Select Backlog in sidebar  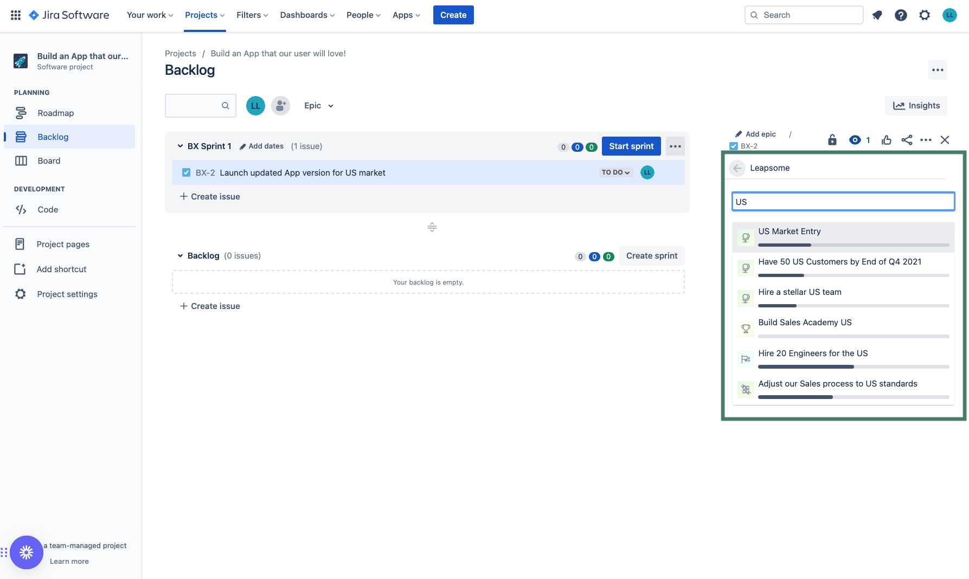[x=69, y=137]
